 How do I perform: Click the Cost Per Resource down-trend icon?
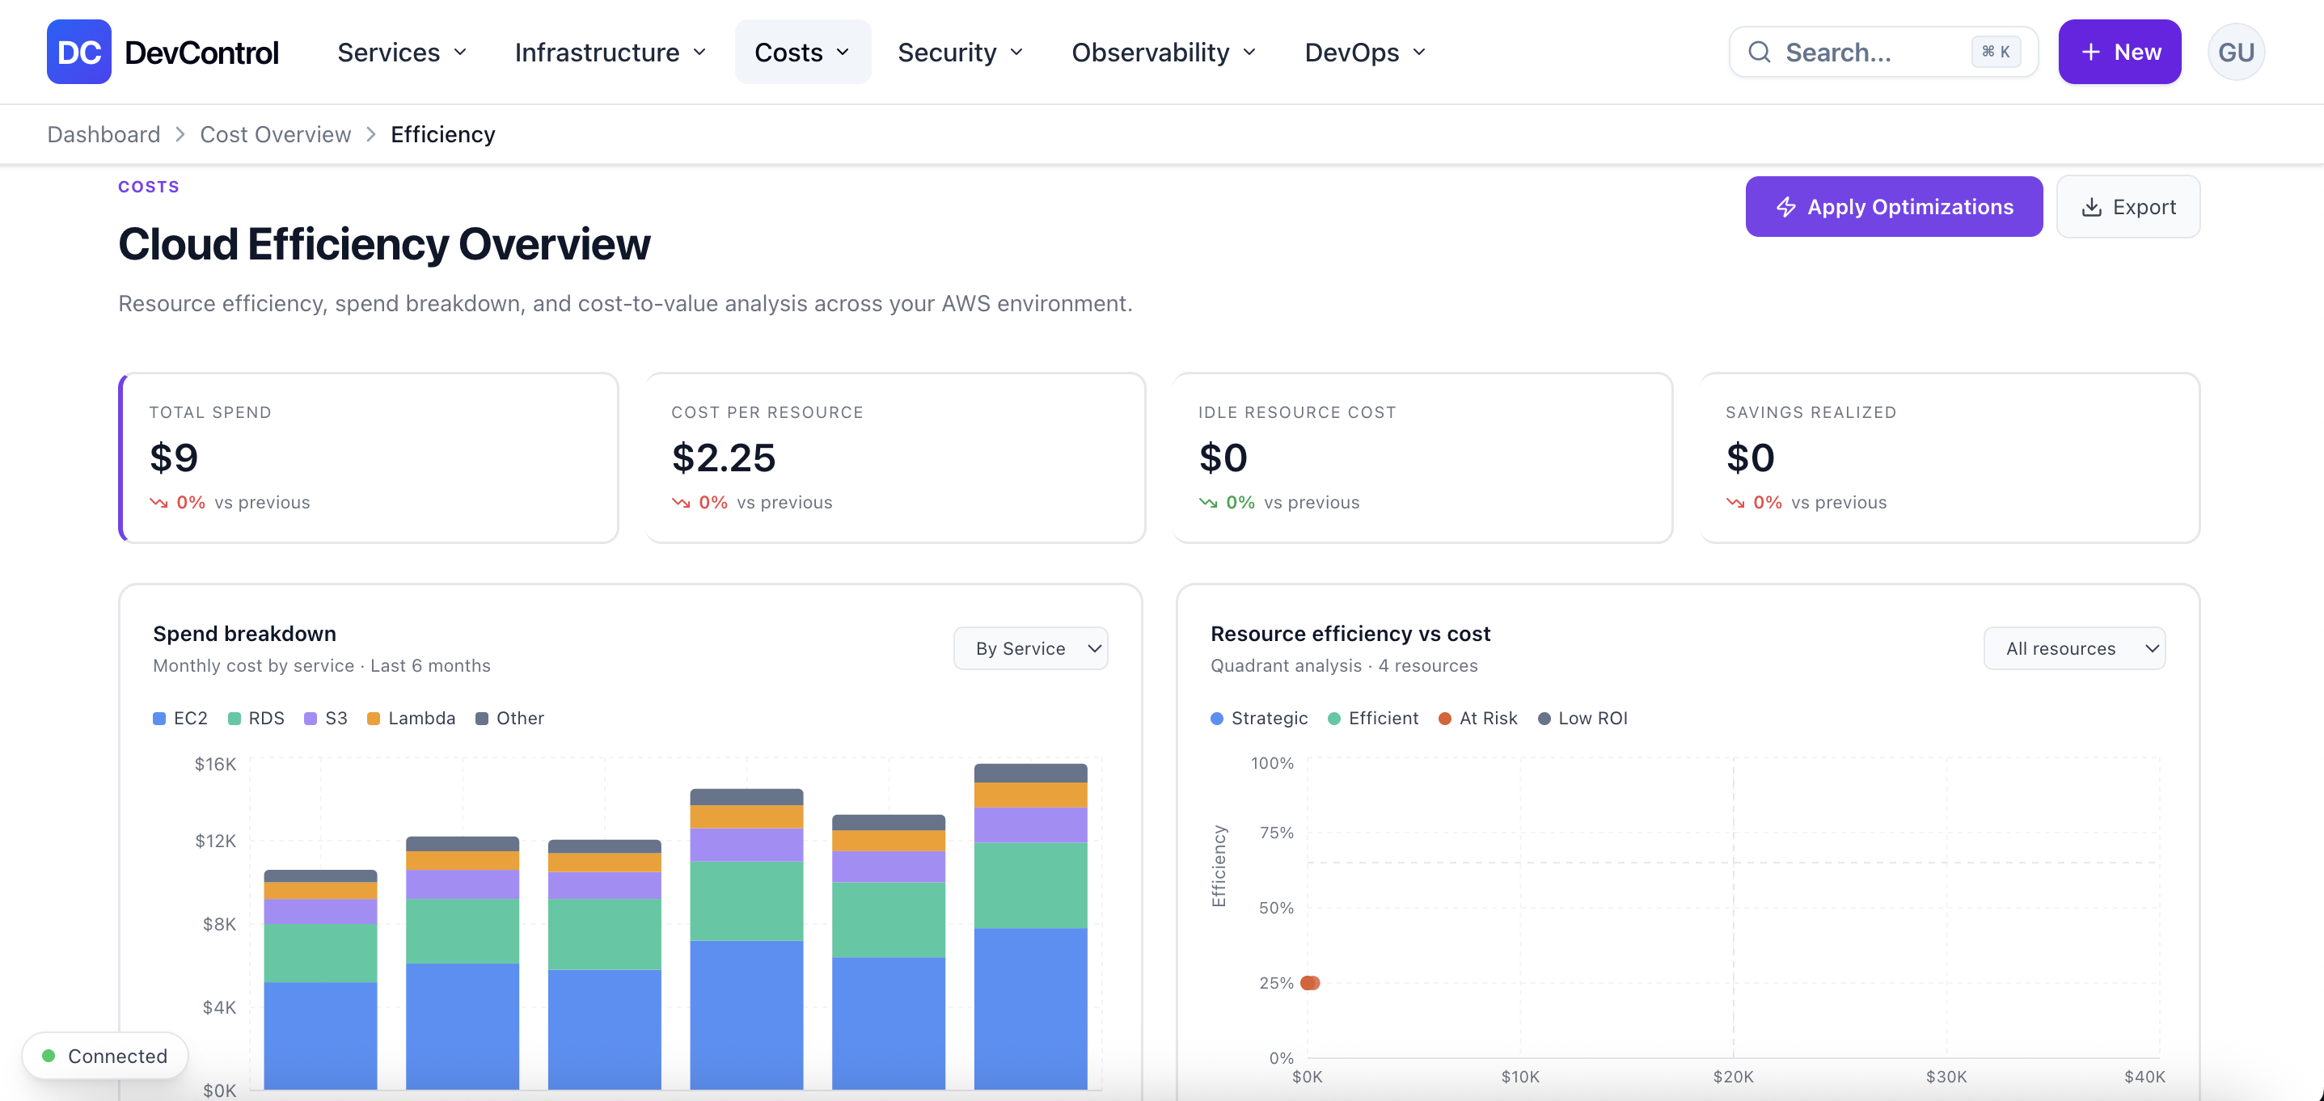[x=681, y=503]
